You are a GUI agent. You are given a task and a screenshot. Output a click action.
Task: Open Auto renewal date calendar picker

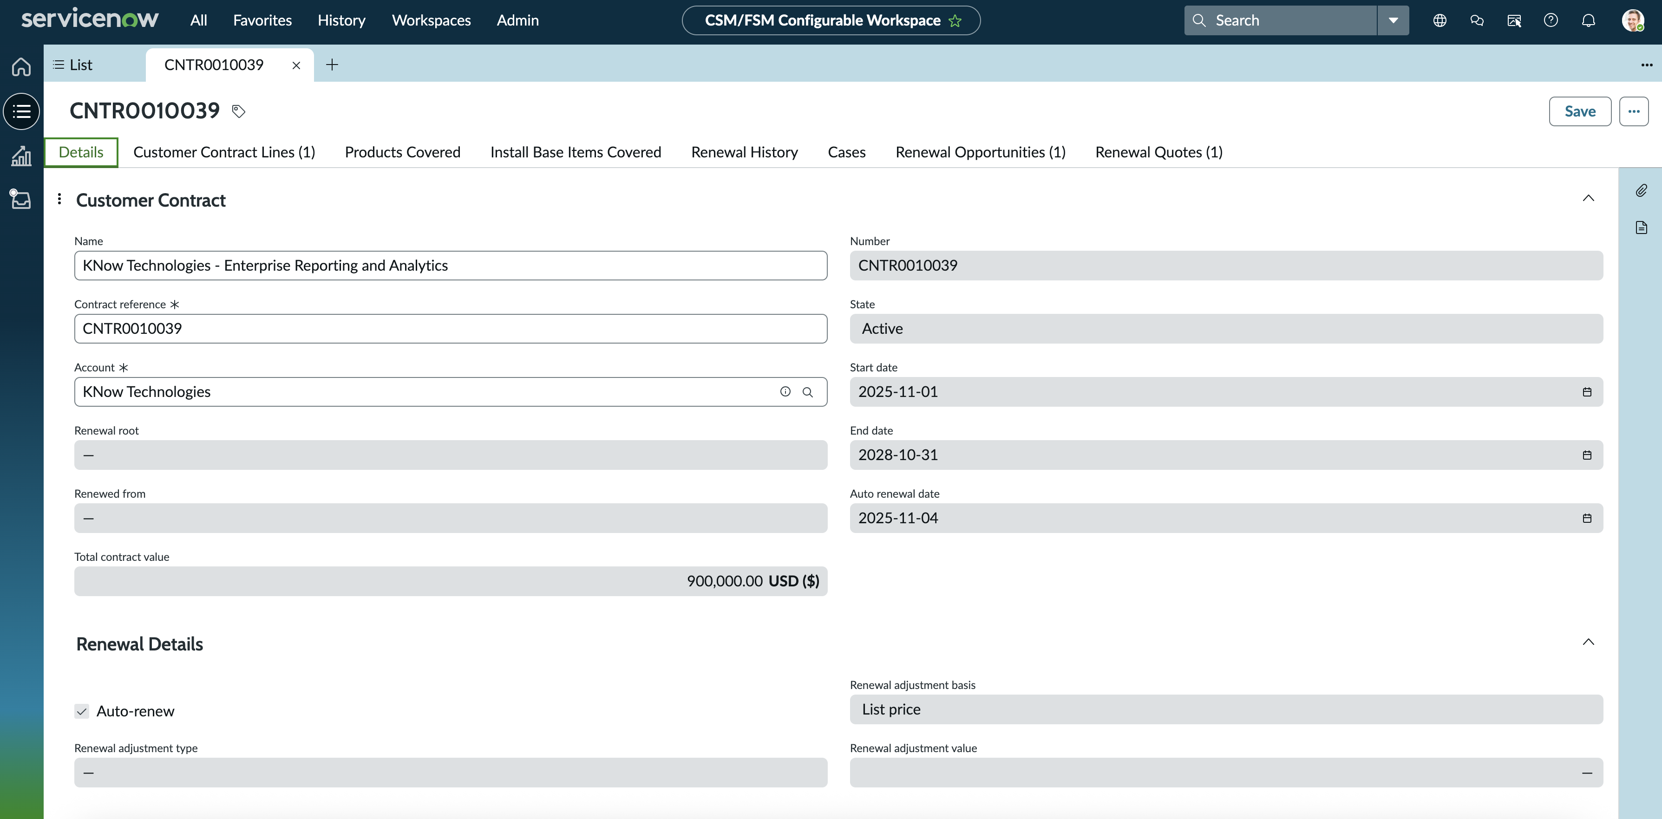pyautogui.click(x=1586, y=519)
